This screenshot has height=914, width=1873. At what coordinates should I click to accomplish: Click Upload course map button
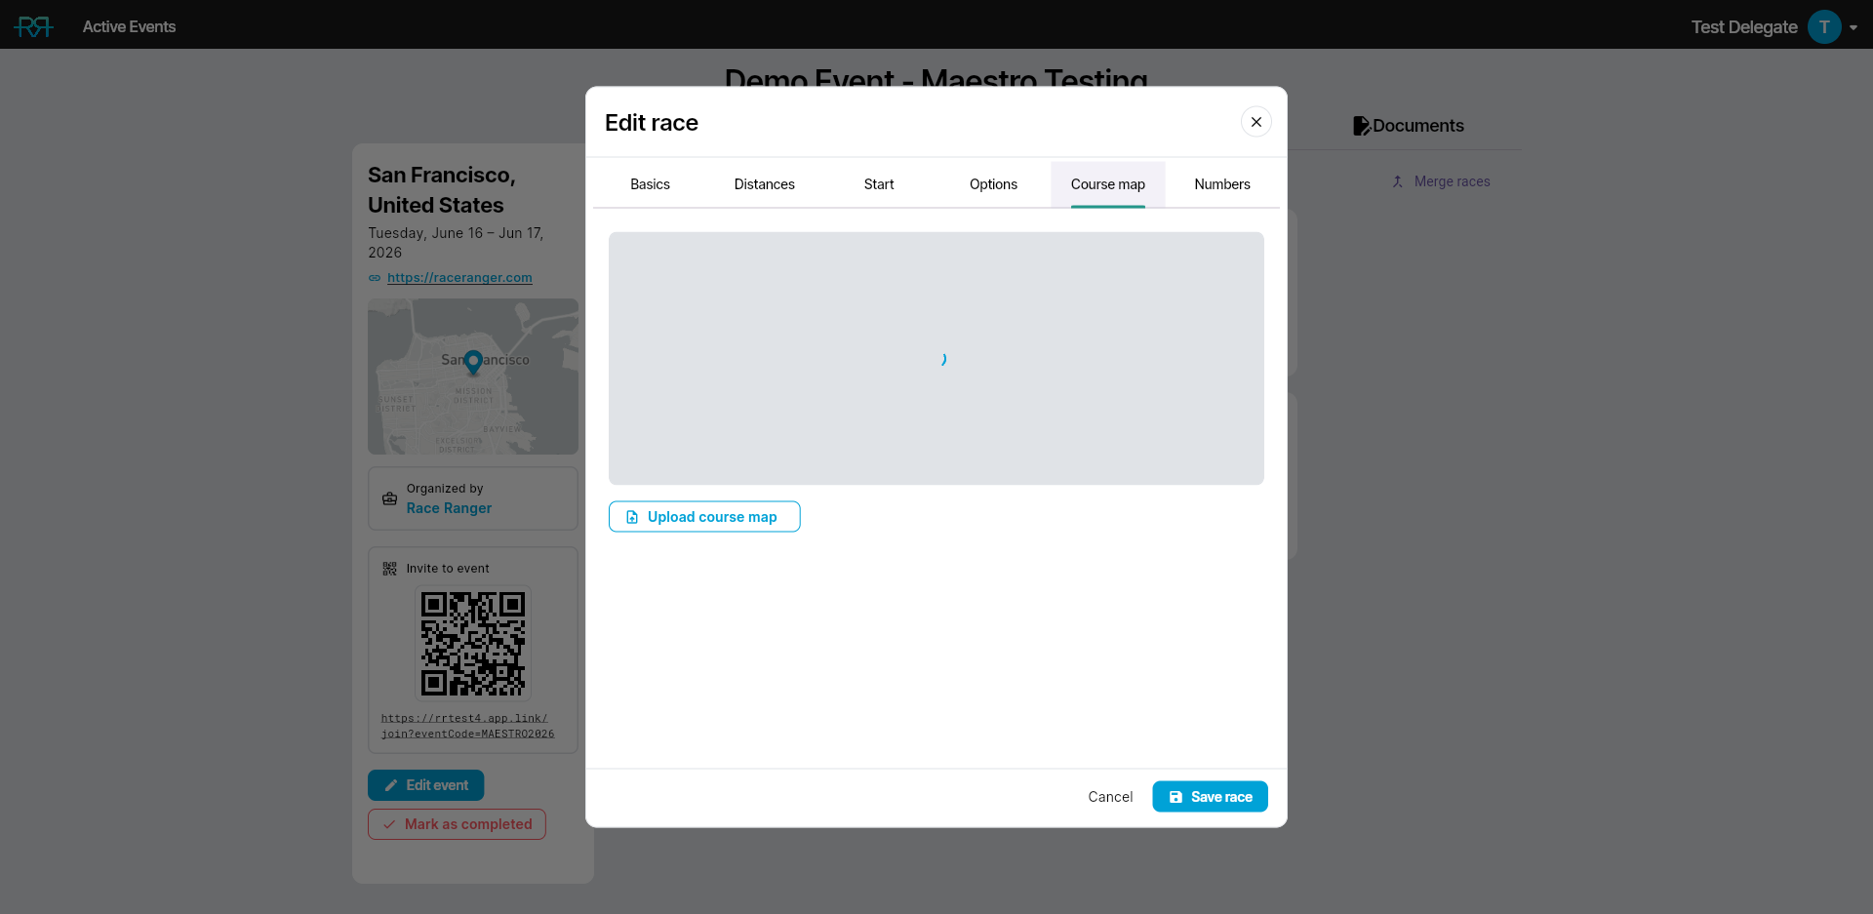coord(704,517)
